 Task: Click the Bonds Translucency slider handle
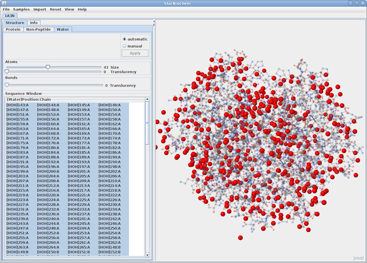pyautogui.click(x=7, y=85)
